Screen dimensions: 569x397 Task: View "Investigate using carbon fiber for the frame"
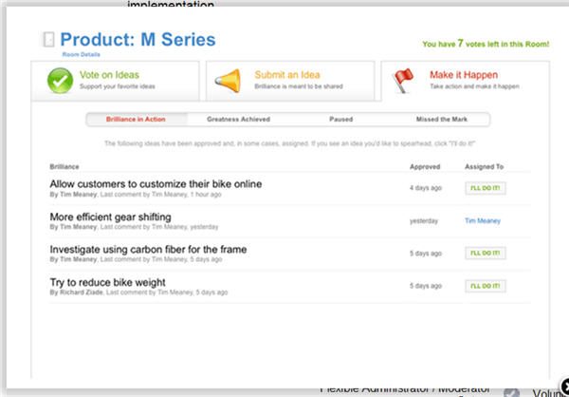click(x=148, y=250)
